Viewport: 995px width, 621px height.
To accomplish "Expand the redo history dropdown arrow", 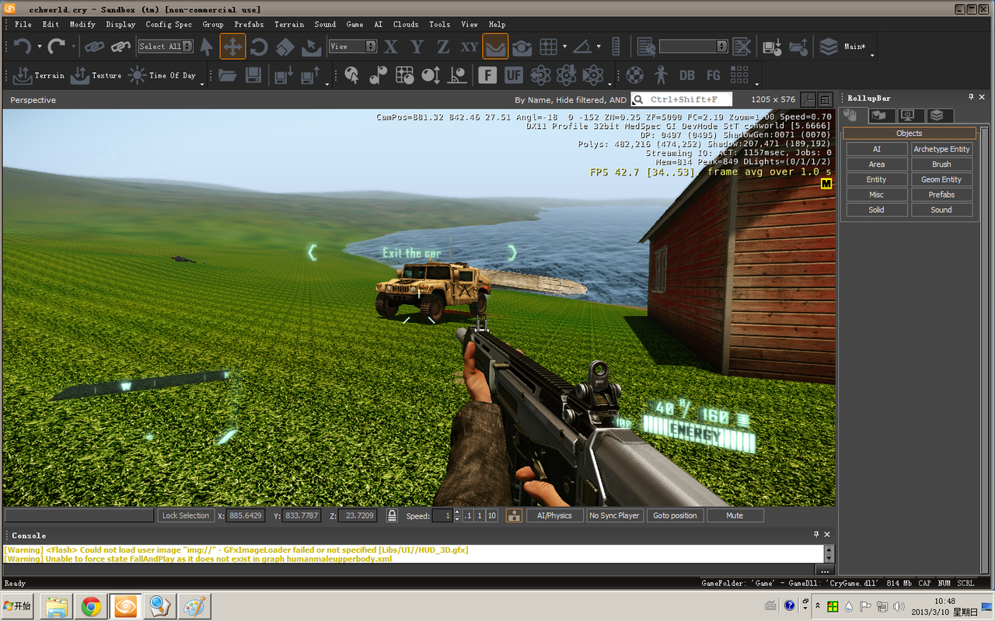I will tap(73, 47).
